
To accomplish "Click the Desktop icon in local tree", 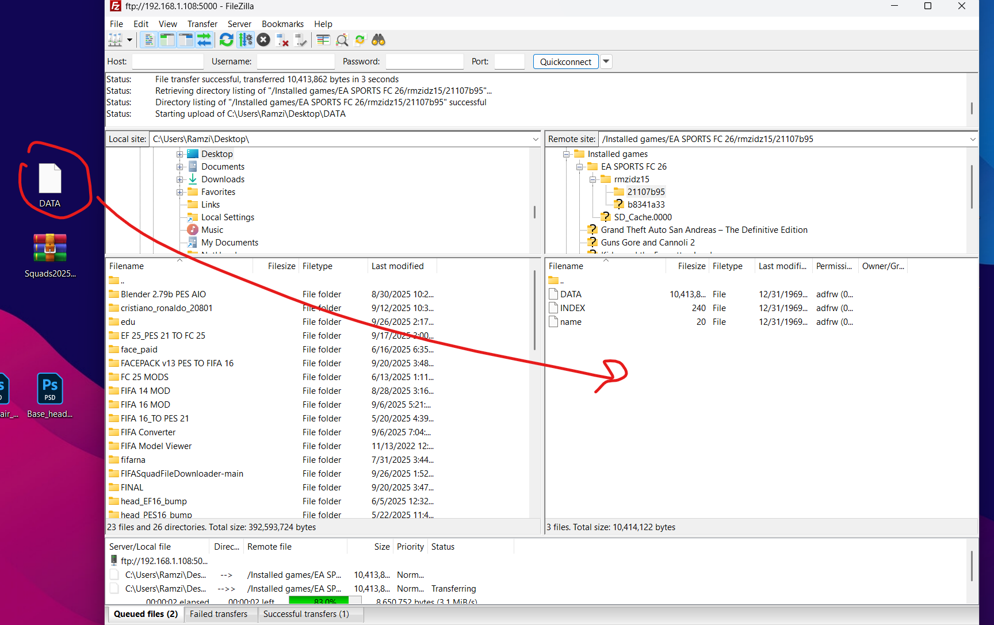I will (x=193, y=154).
